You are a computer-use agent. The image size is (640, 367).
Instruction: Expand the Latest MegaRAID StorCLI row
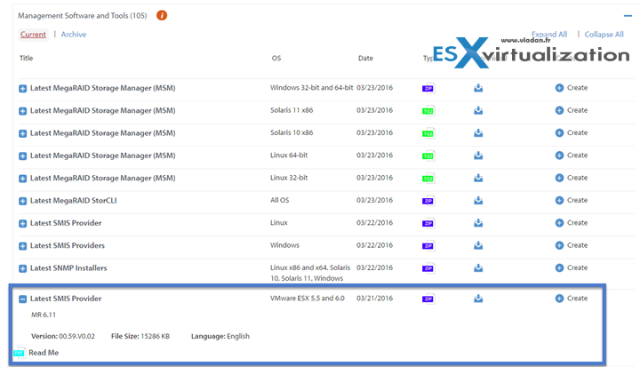click(23, 201)
